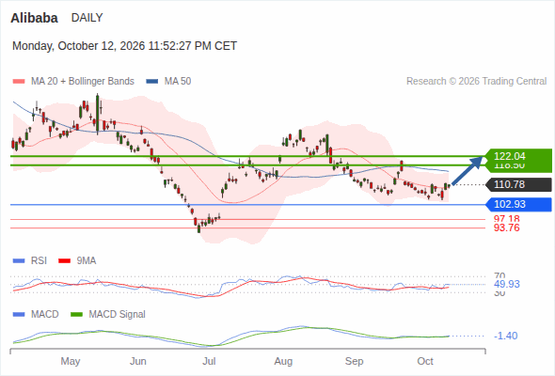Click the MA 50 legend label
The image size is (555, 376).
coord(178,82)
